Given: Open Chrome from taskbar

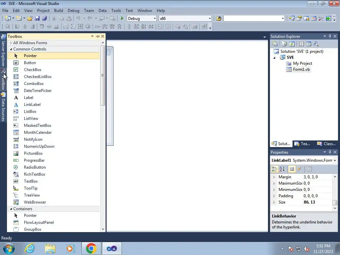Looking at the screenshot, I should [91, 248].
